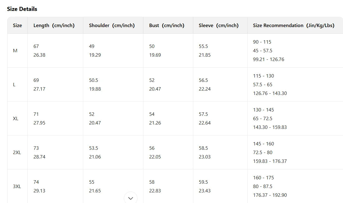This screenshot has height=203, width=343.
Task: Click the 3XL size row label
Action: click(x=17, y=186)
